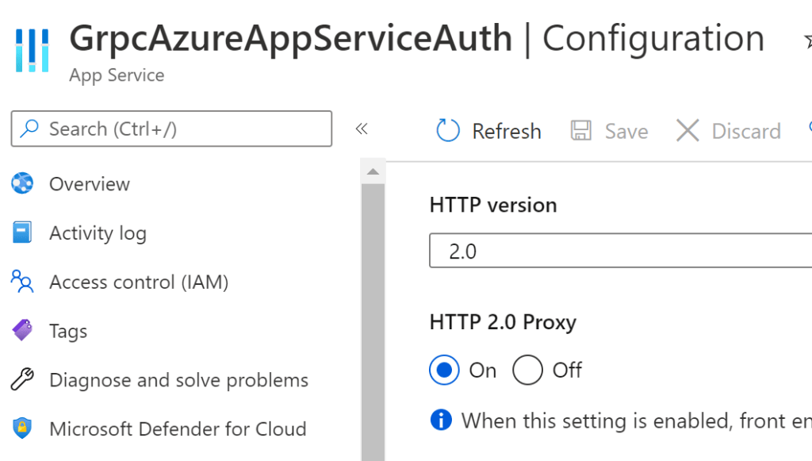Open the Overview menu item
The image size is (812, 461).
coord(89,184)
